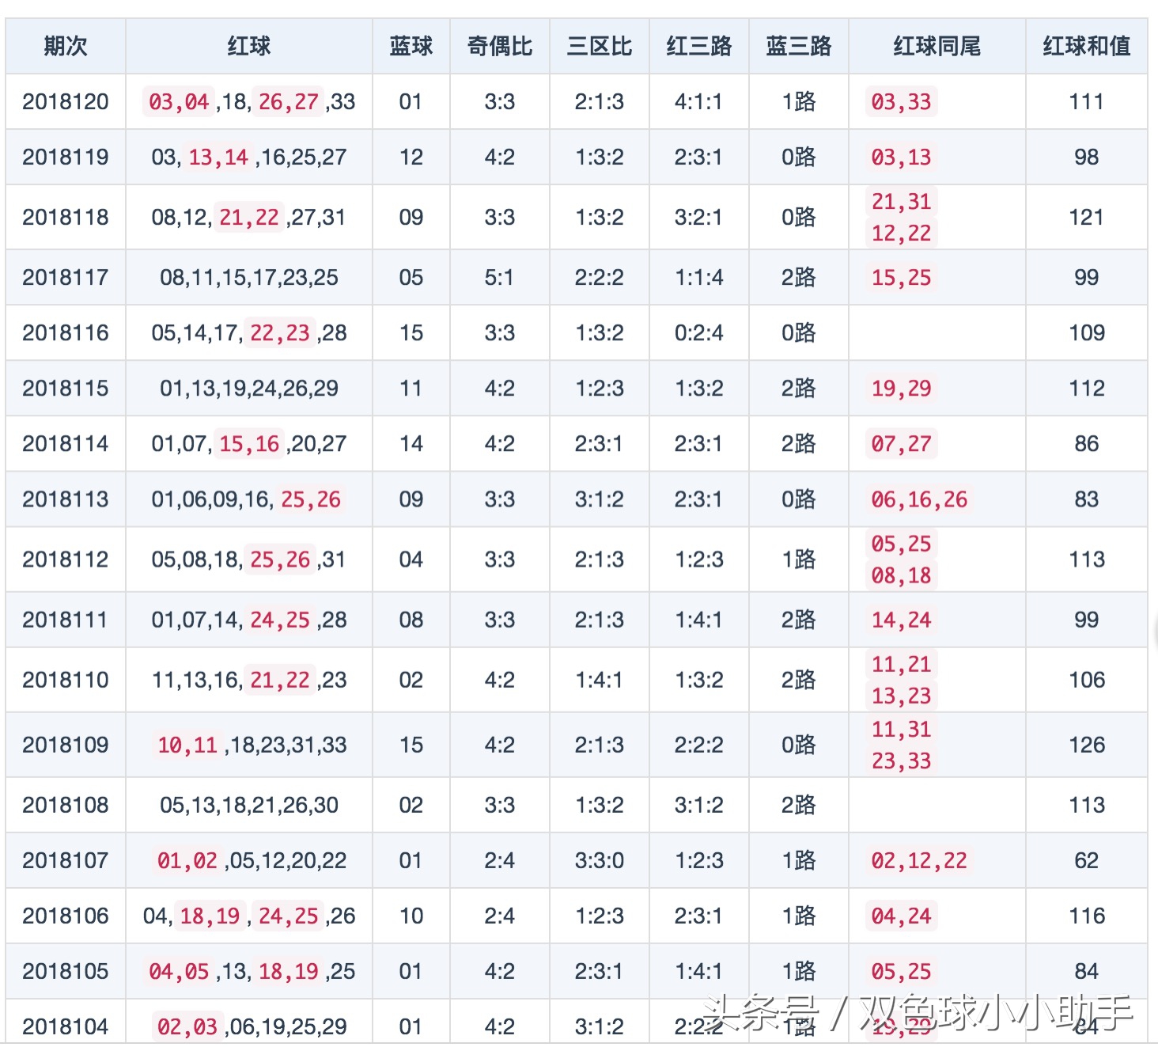Click sum value 126 in row 2018109
The height and width of the screenshot is (1047, 1158).
[x=1086, y=745]
